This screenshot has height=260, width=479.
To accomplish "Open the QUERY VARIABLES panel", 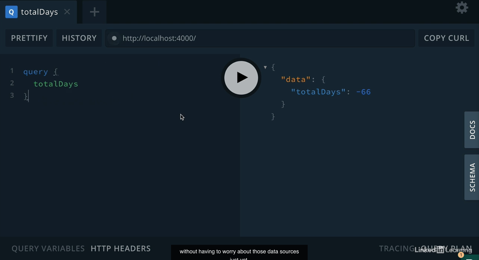I will coord(48,249).
